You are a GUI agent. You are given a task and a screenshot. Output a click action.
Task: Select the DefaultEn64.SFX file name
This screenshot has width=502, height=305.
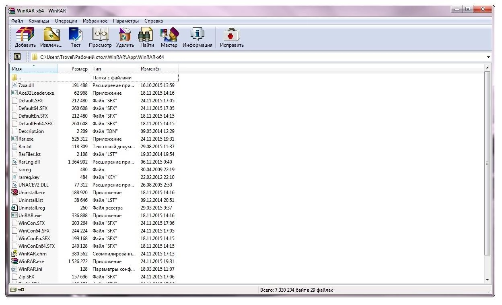click(x=35, y=124)
